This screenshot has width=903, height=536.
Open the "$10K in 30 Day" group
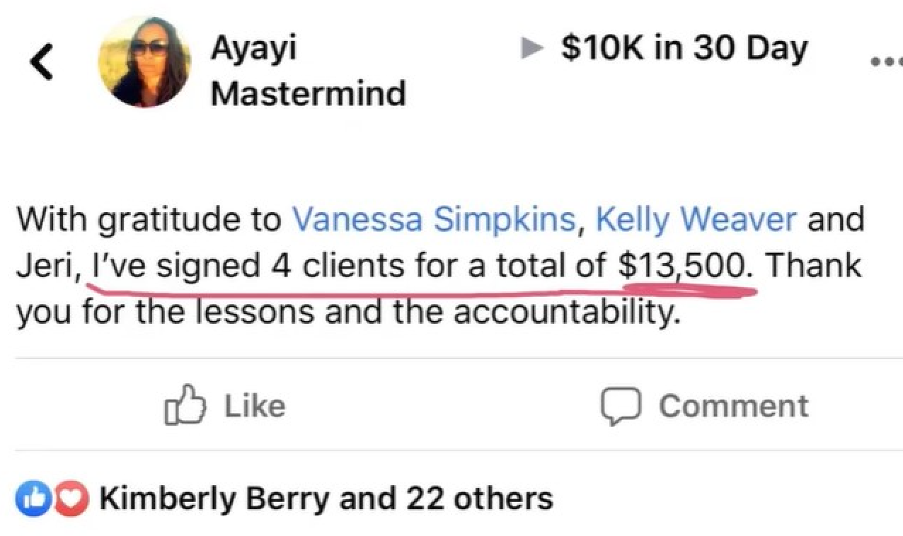coord(684,48)
